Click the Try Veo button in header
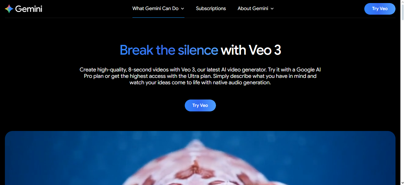 point(380,9)
